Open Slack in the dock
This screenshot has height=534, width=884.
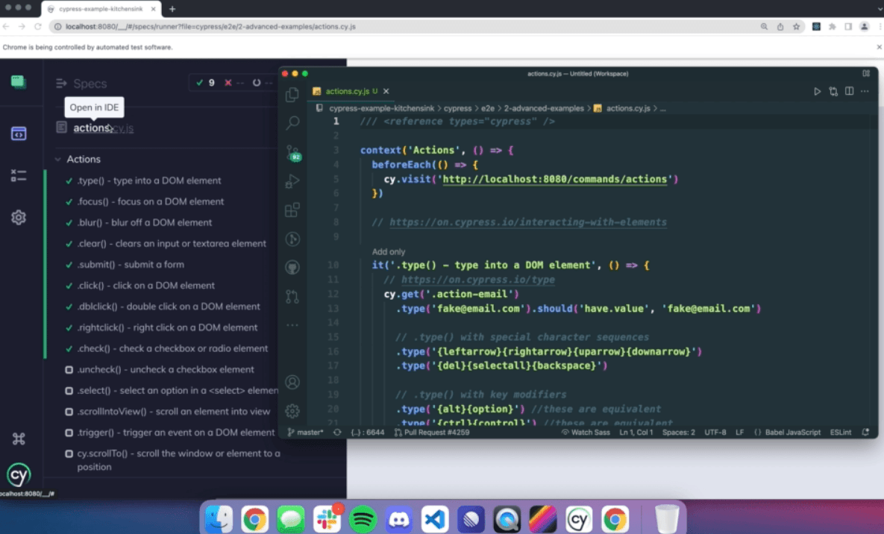[327, 519]
